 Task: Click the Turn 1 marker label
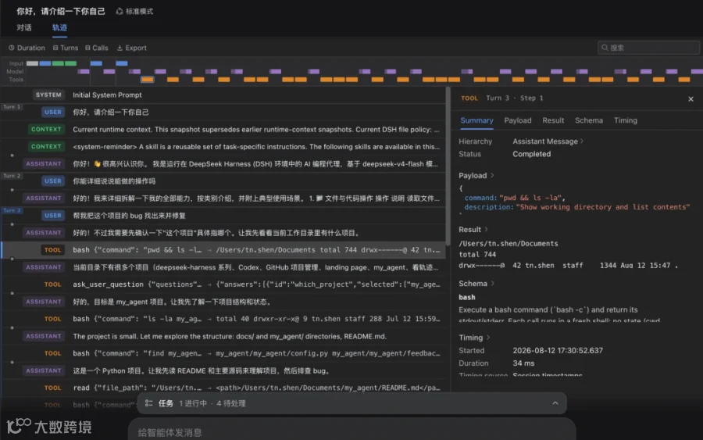click(x=12, y=107)
